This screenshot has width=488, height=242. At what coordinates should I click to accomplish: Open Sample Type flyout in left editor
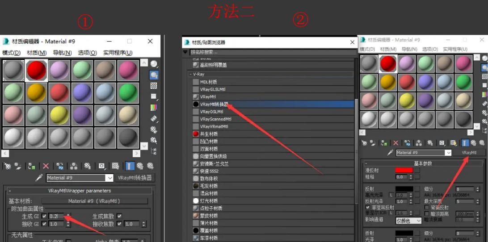click(154, 64)
